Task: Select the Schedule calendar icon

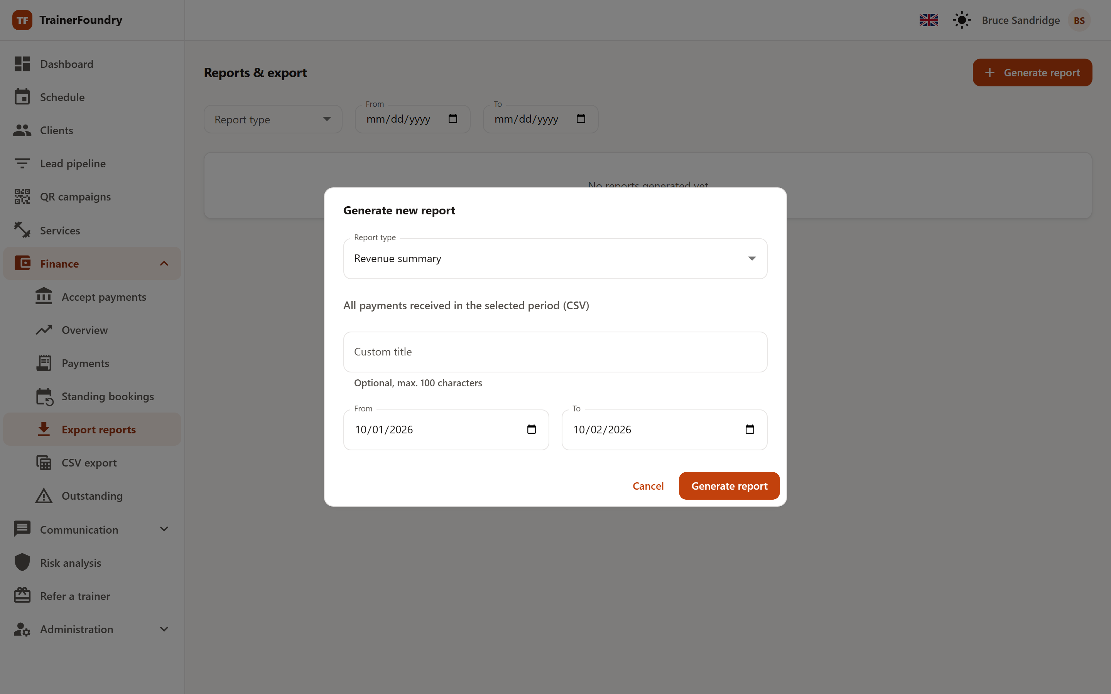Action: [22, 97]
